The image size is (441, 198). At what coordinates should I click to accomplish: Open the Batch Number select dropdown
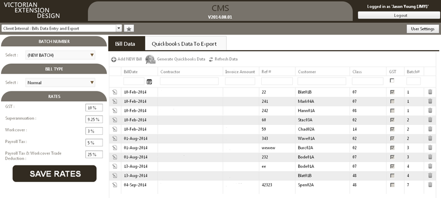click(x=60, y=55)
